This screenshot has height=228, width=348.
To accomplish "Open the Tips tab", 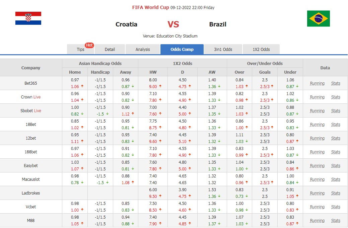I will [x=80, y=50].
